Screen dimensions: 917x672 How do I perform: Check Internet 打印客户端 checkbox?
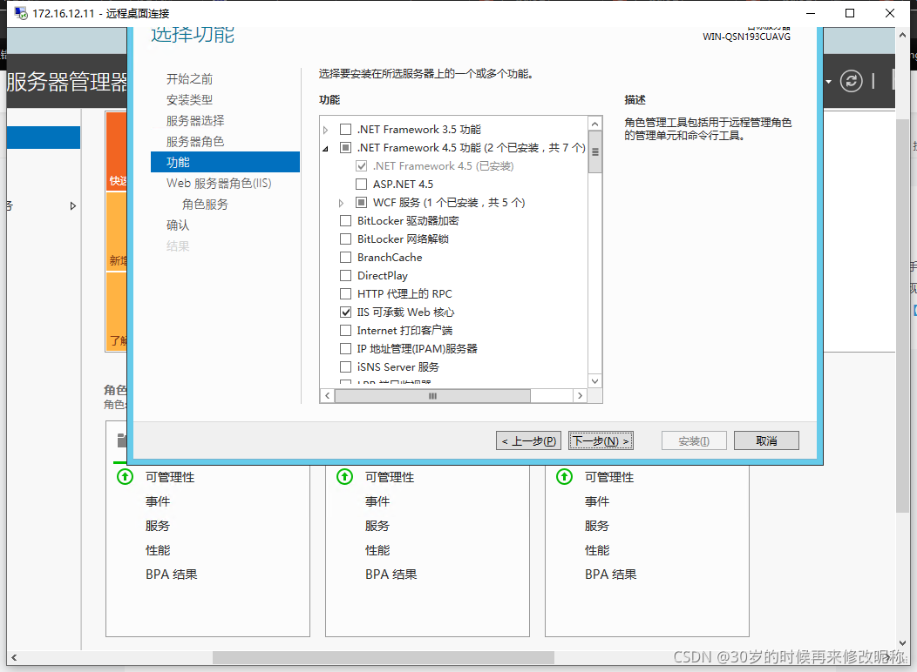click(x=346, y=331)
